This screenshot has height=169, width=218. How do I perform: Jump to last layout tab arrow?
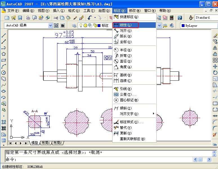click(x=26, y=143)
